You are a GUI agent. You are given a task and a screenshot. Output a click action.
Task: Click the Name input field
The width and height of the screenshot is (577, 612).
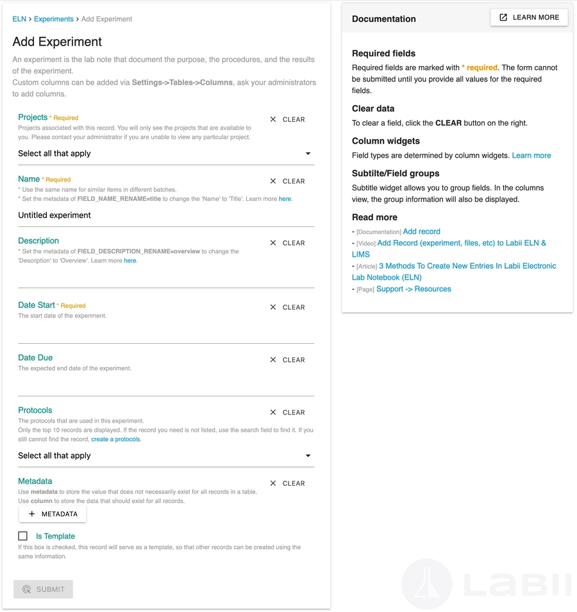coord(165,216)
